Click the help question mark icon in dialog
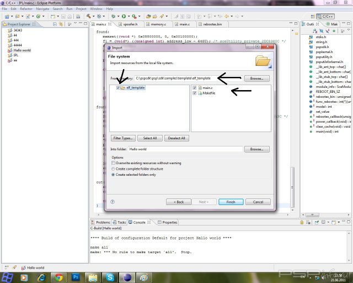The width and height of the screenshot is (353, 283). click(x=113, y=202)
